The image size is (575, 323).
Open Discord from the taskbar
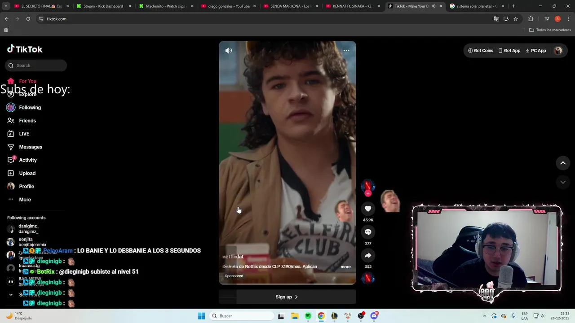(374, 316)
